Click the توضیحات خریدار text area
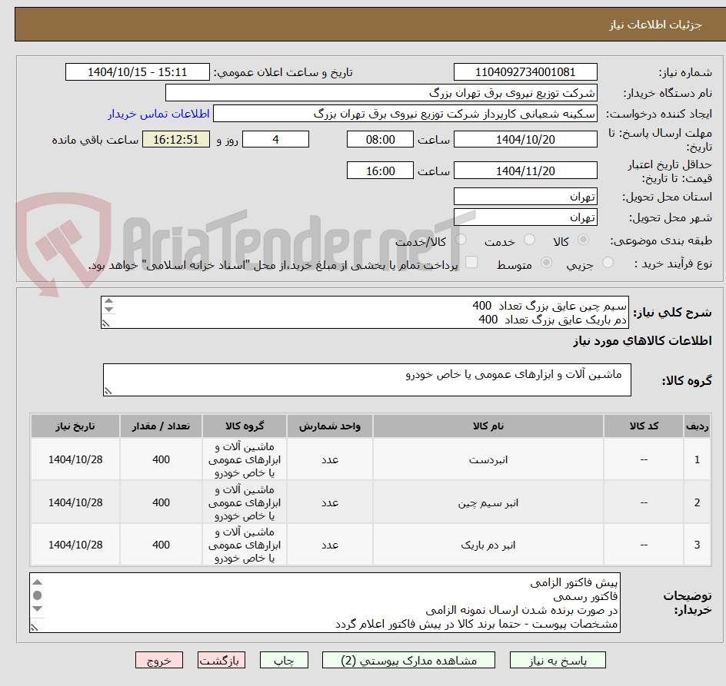Viewport: 726px width, 686px height. pyautogui.click(x=325, y=603)
